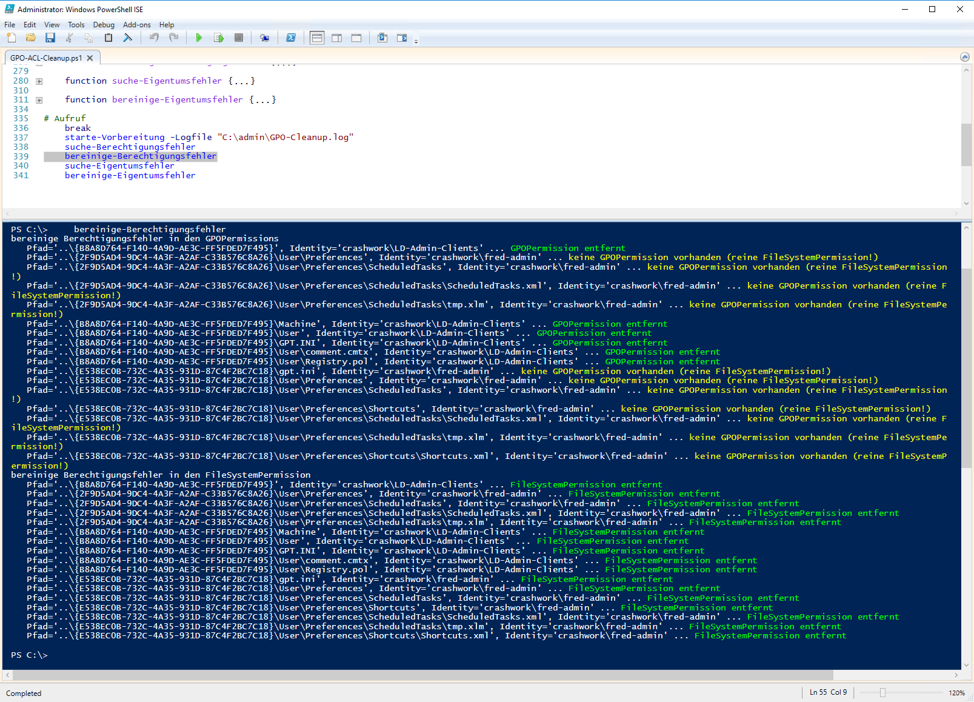The width and height of the screenshot is (974, 702).
Task: Click the suche-Berechtigungsfehler call on line 338
Action: pyautogui.click(x=130, y=147)
